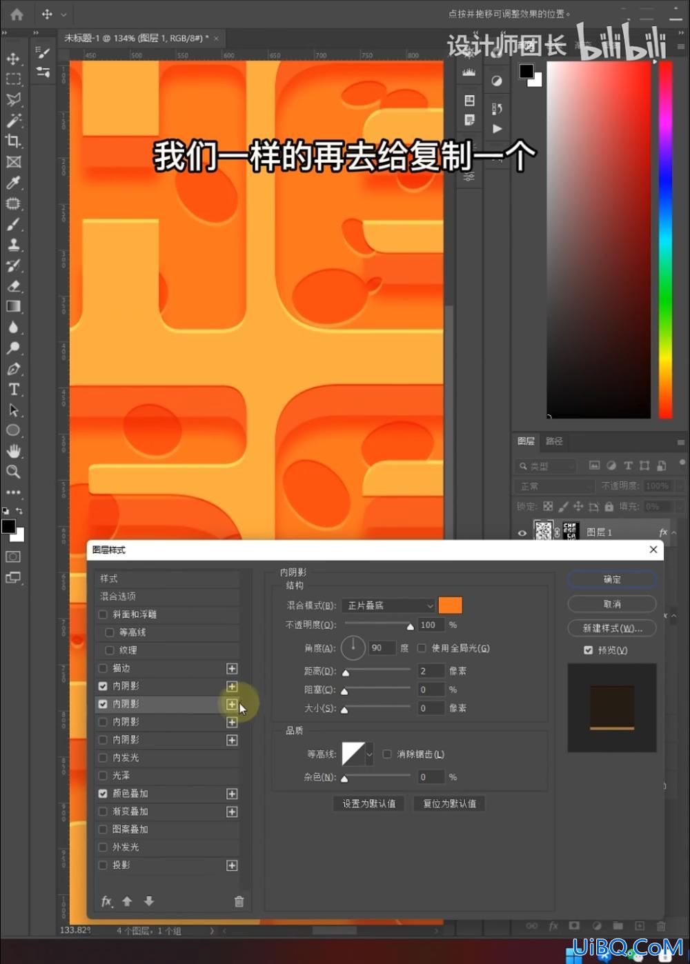
Task: Select the Zoom tool
Action: [13, 472]
